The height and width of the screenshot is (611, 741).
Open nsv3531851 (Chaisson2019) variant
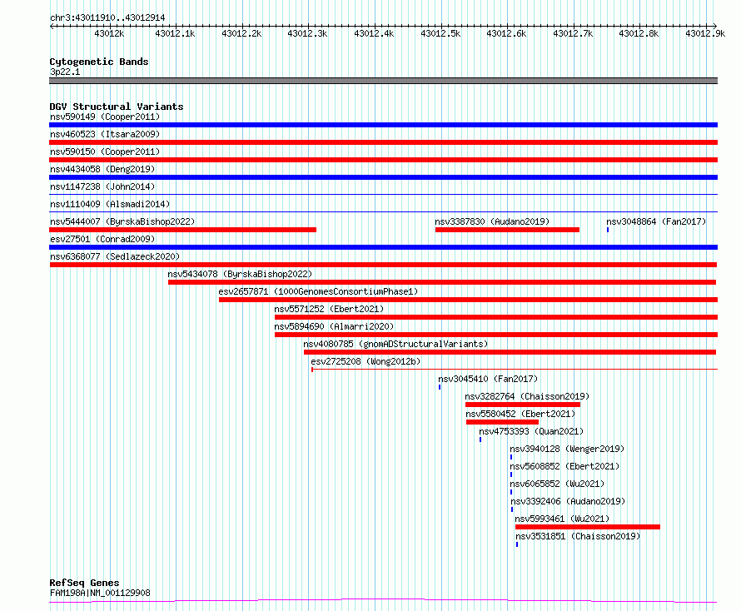(x=578, y=536)
